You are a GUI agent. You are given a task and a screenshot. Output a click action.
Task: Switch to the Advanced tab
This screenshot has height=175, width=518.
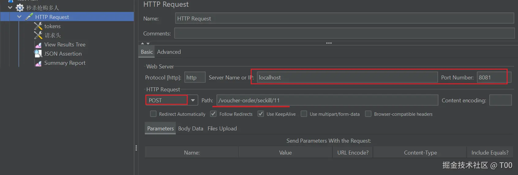(x=169, y=52)
